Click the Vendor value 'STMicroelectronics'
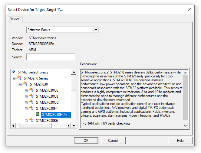201x153 pixels. (42, 38)
